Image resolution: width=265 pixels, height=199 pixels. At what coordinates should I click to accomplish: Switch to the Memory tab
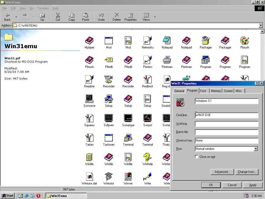tap(216, 91)
